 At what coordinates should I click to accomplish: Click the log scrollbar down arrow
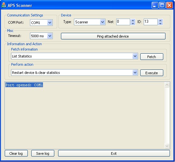tap(167, 146)
